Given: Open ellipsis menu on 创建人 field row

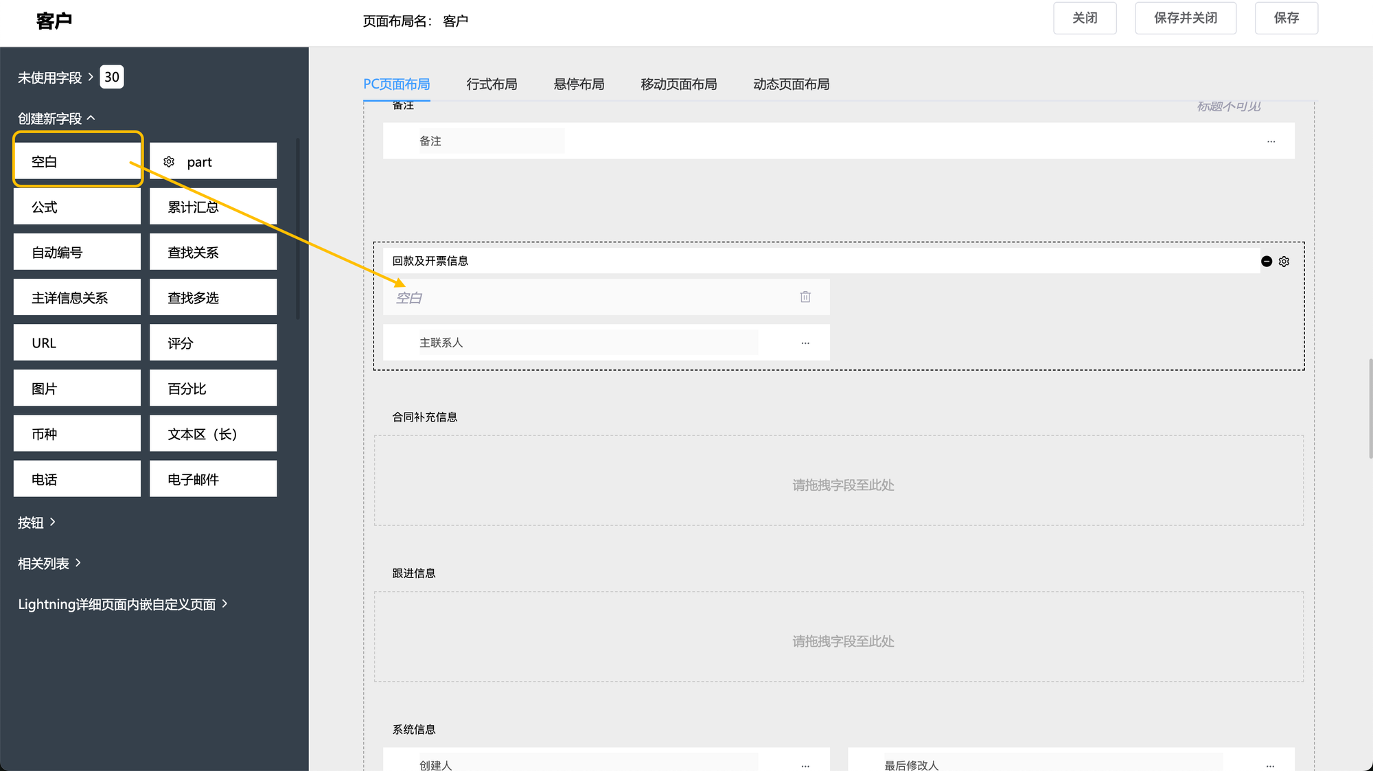Looking at the screenshot, I should click(805, 765).
